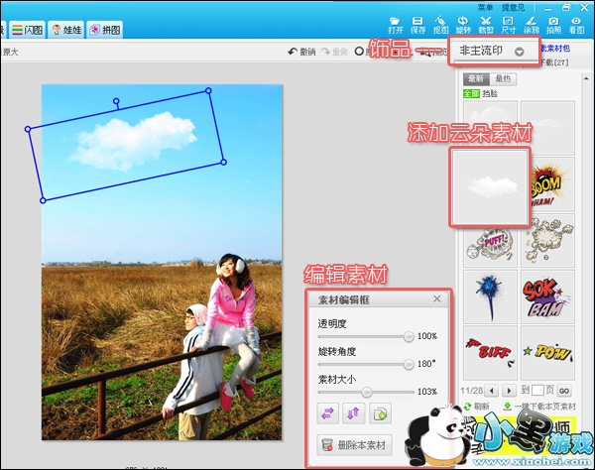The width and height of the screenshot is (595, 470).
Task: Click the page number input field
Action: coord(537,390)
